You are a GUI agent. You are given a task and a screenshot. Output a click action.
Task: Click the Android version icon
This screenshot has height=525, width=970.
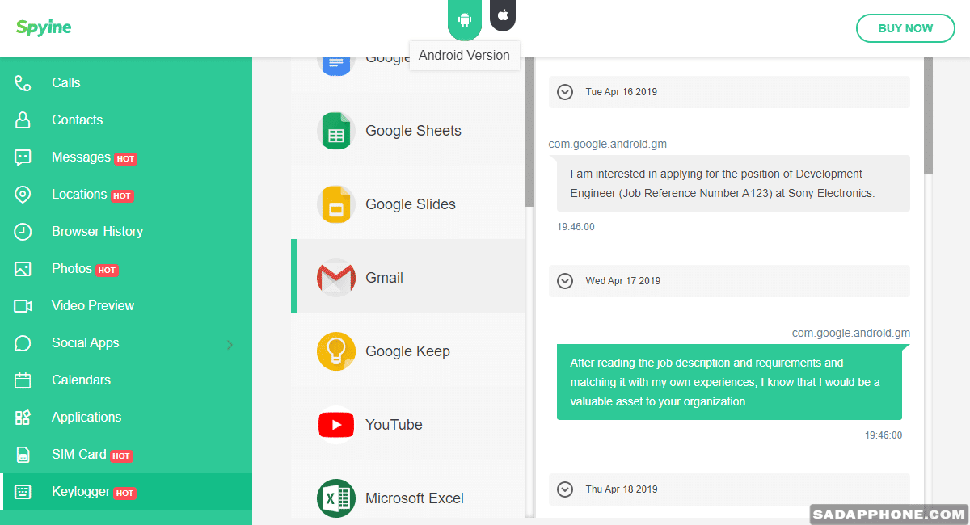[464, 19]
